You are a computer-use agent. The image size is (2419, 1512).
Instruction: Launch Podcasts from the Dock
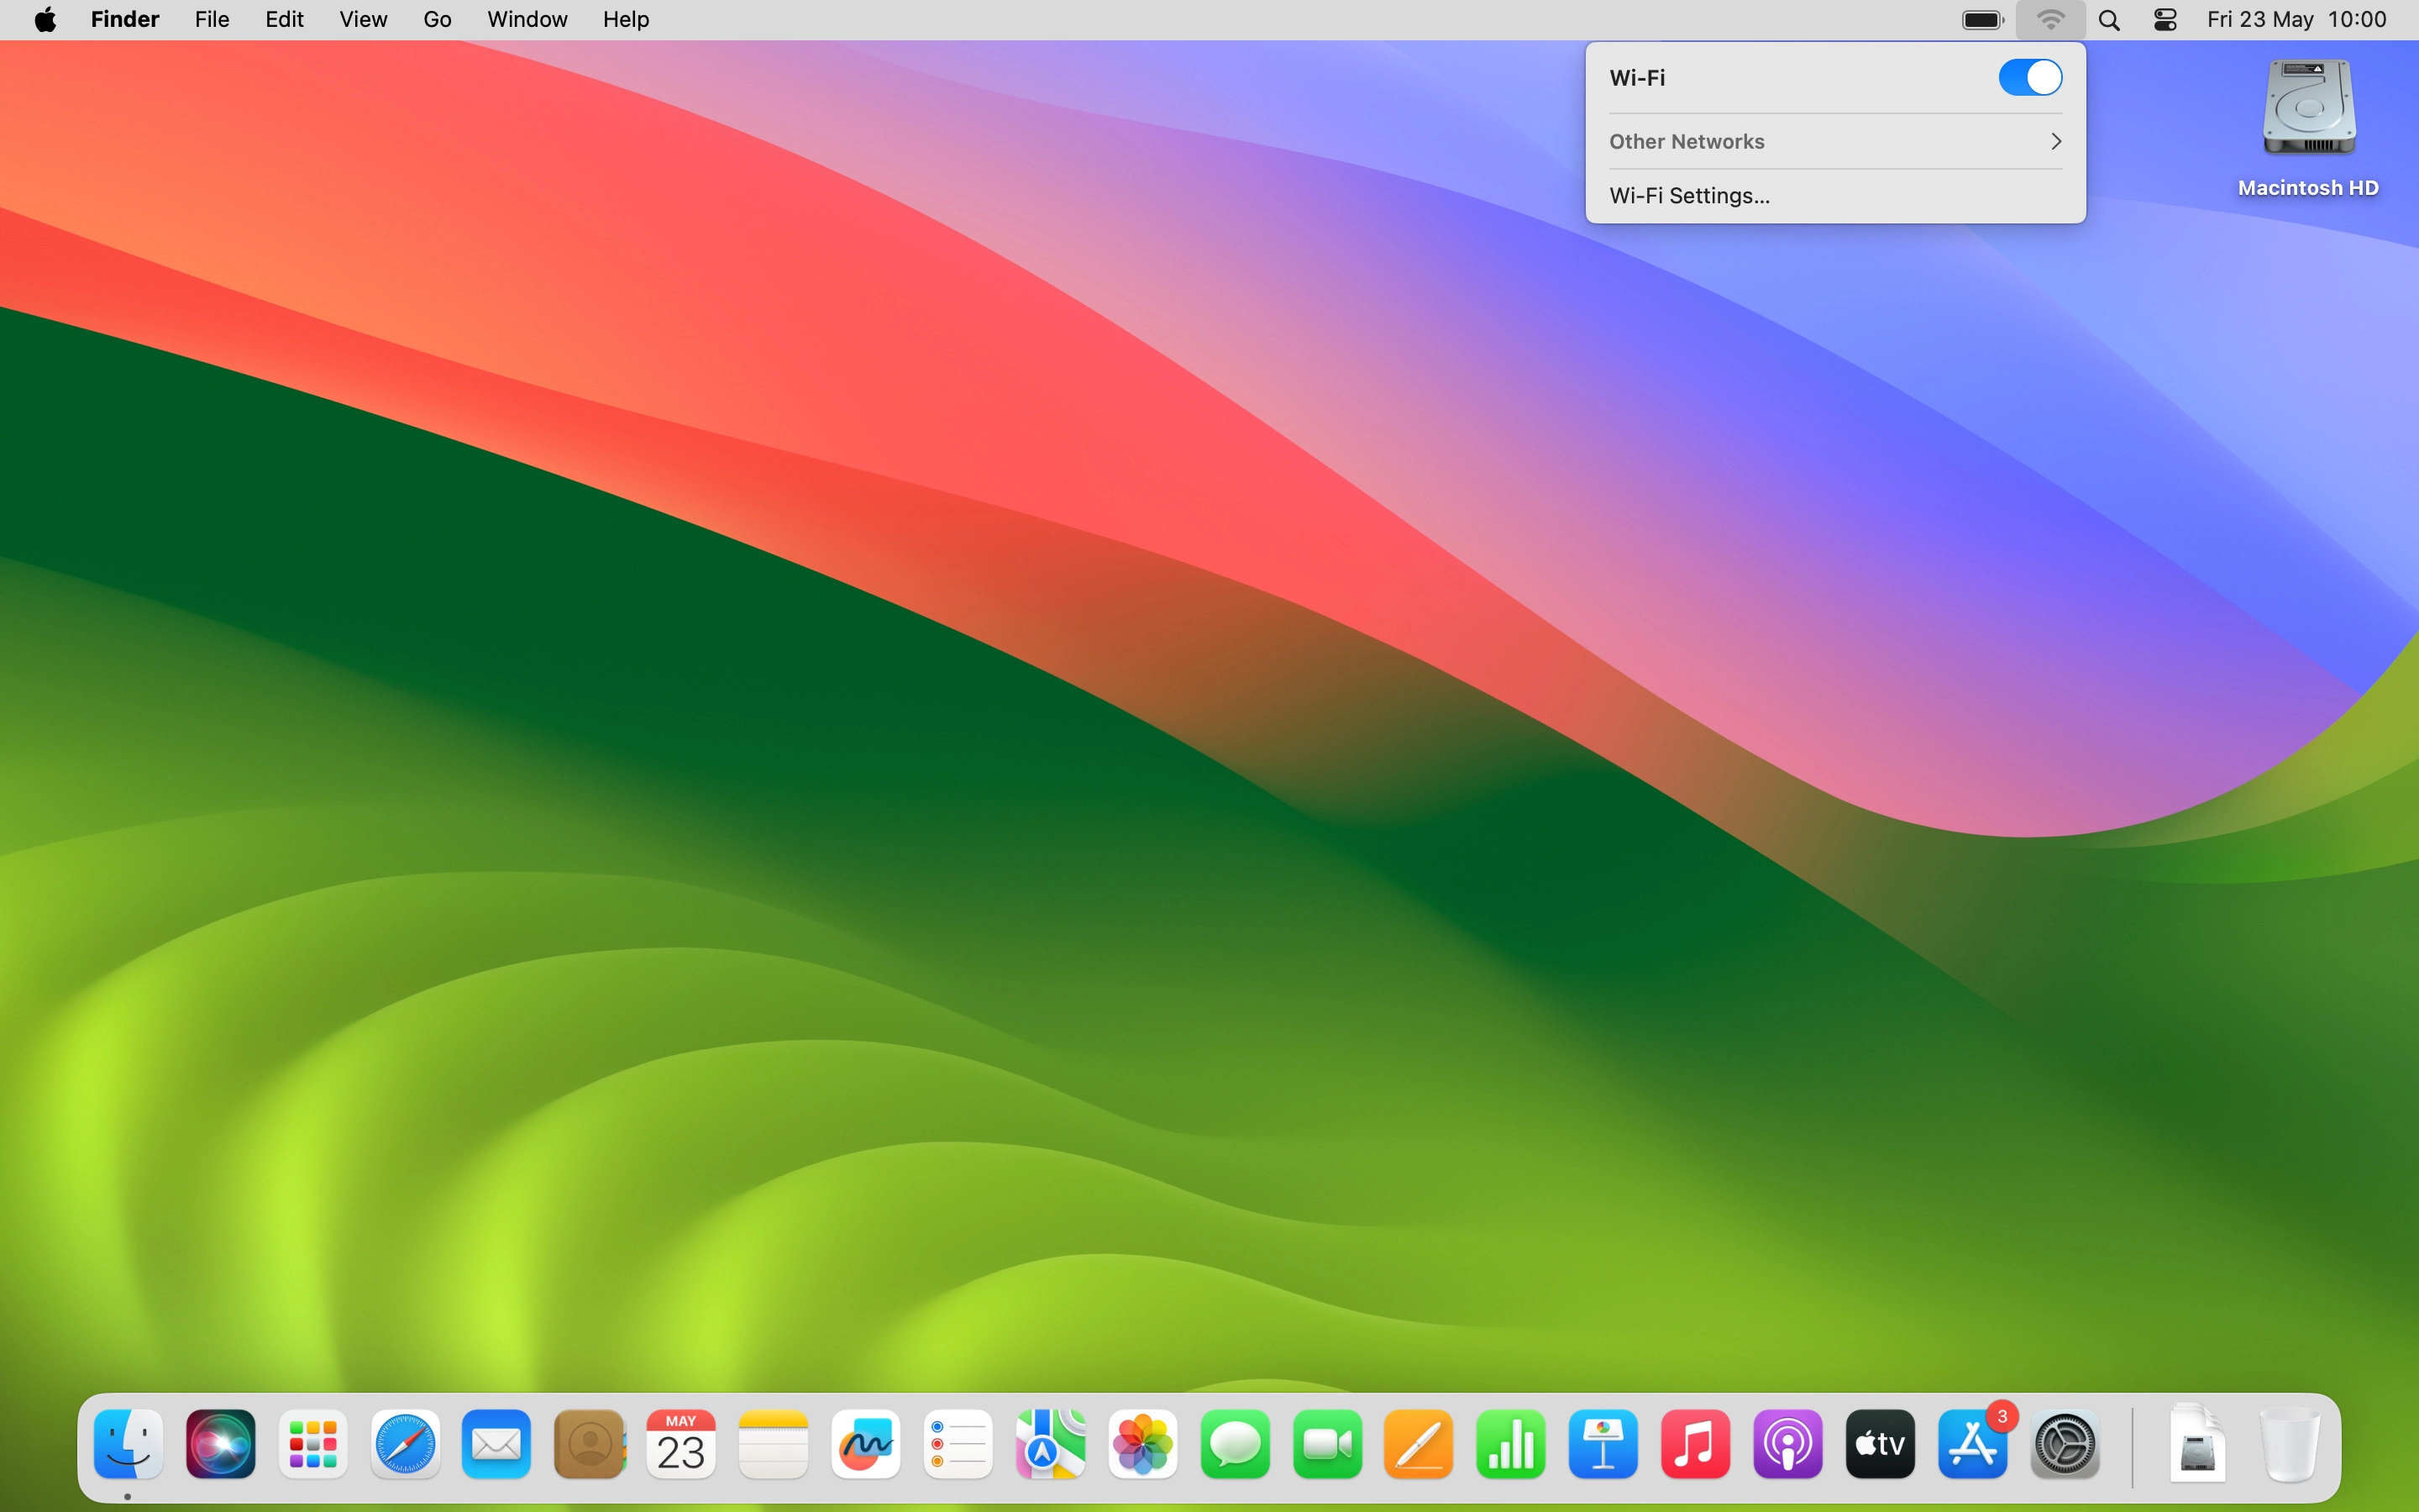(x=1787, y=1444)
